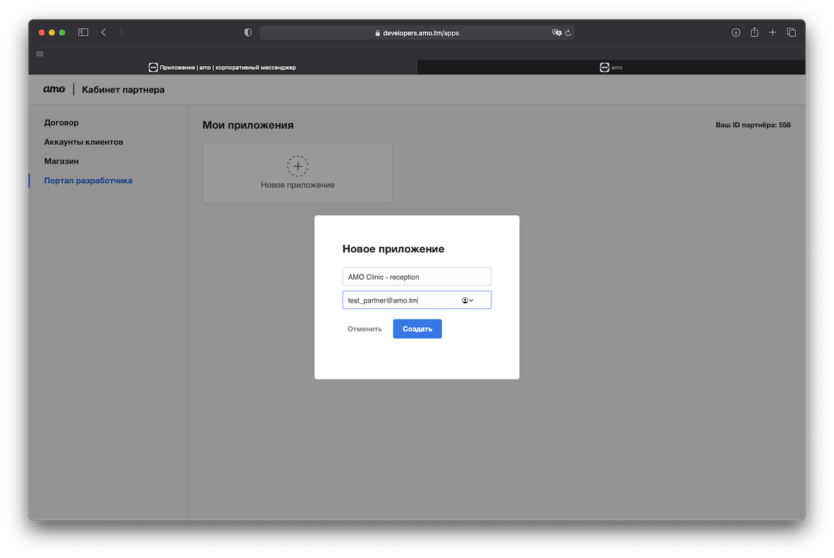
Task: Click the favorites grid icon
Action: point(40,53)
